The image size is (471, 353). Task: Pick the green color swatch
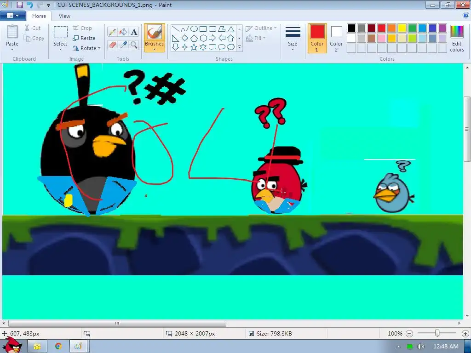(412, 28)
